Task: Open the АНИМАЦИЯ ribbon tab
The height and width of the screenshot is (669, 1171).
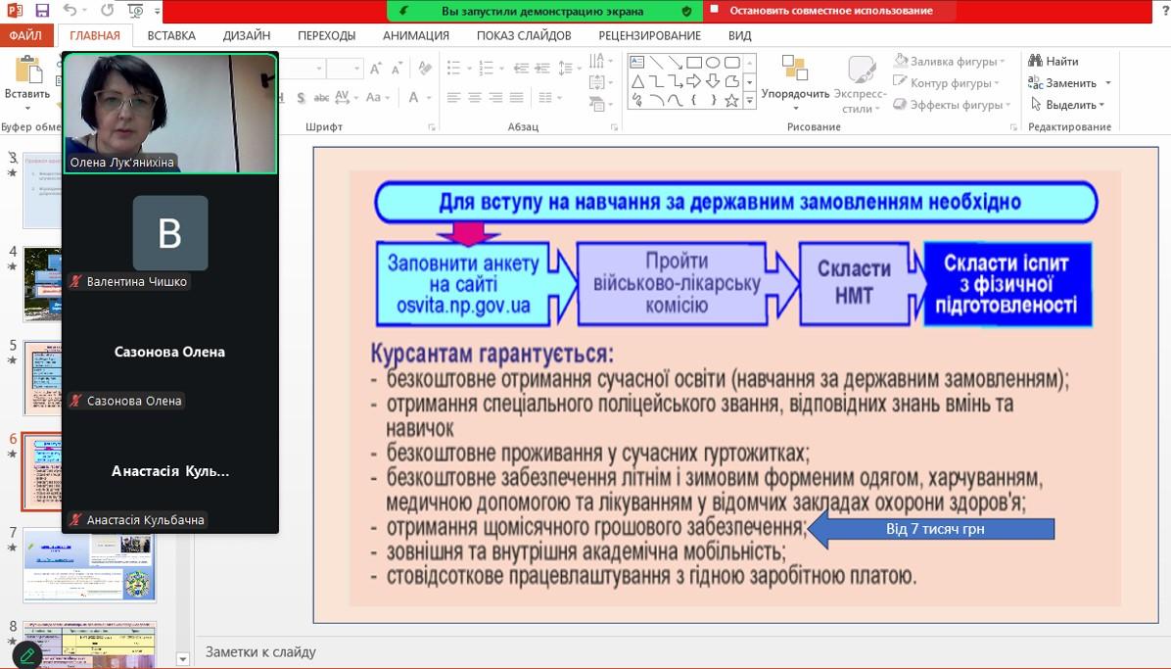Action: coord(415,35)
